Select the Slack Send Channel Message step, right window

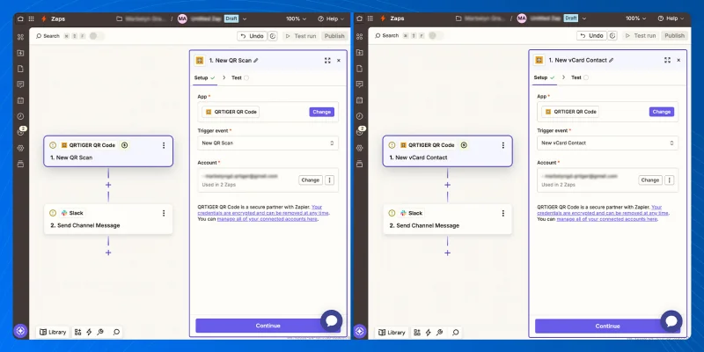click(x=447, y=219)
